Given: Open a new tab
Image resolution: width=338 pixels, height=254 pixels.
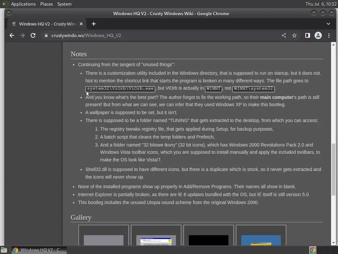Looking at the screenshot, I should tap(93, 24).
